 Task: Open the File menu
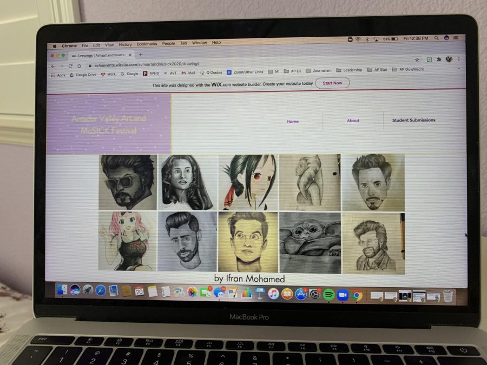click(x=85, y=45)
